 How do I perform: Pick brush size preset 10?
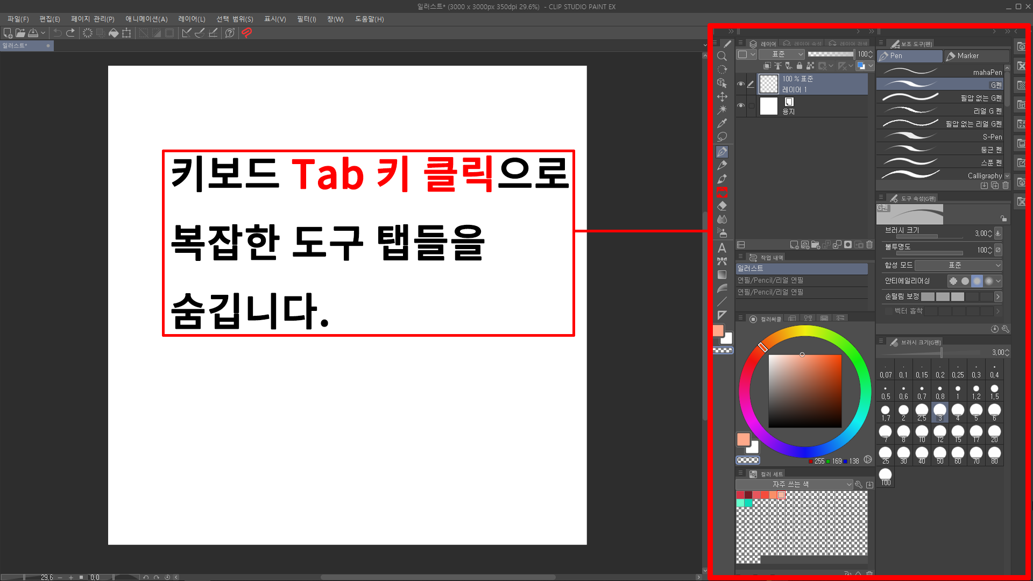pyautogui.click(x=922, y=433)
